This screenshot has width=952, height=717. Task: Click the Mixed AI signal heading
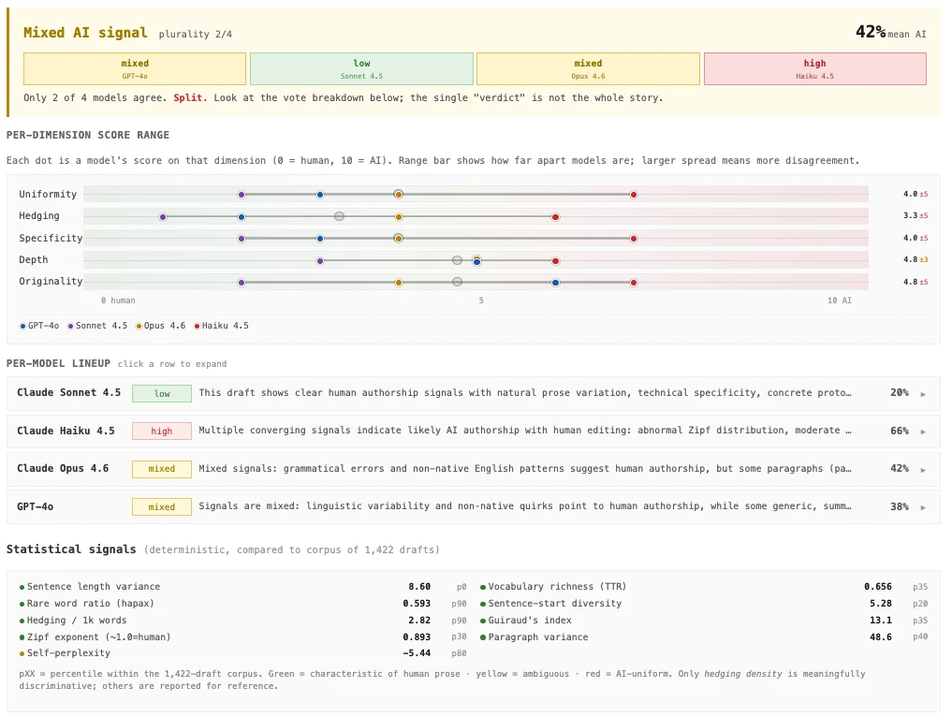coord(85,33)
